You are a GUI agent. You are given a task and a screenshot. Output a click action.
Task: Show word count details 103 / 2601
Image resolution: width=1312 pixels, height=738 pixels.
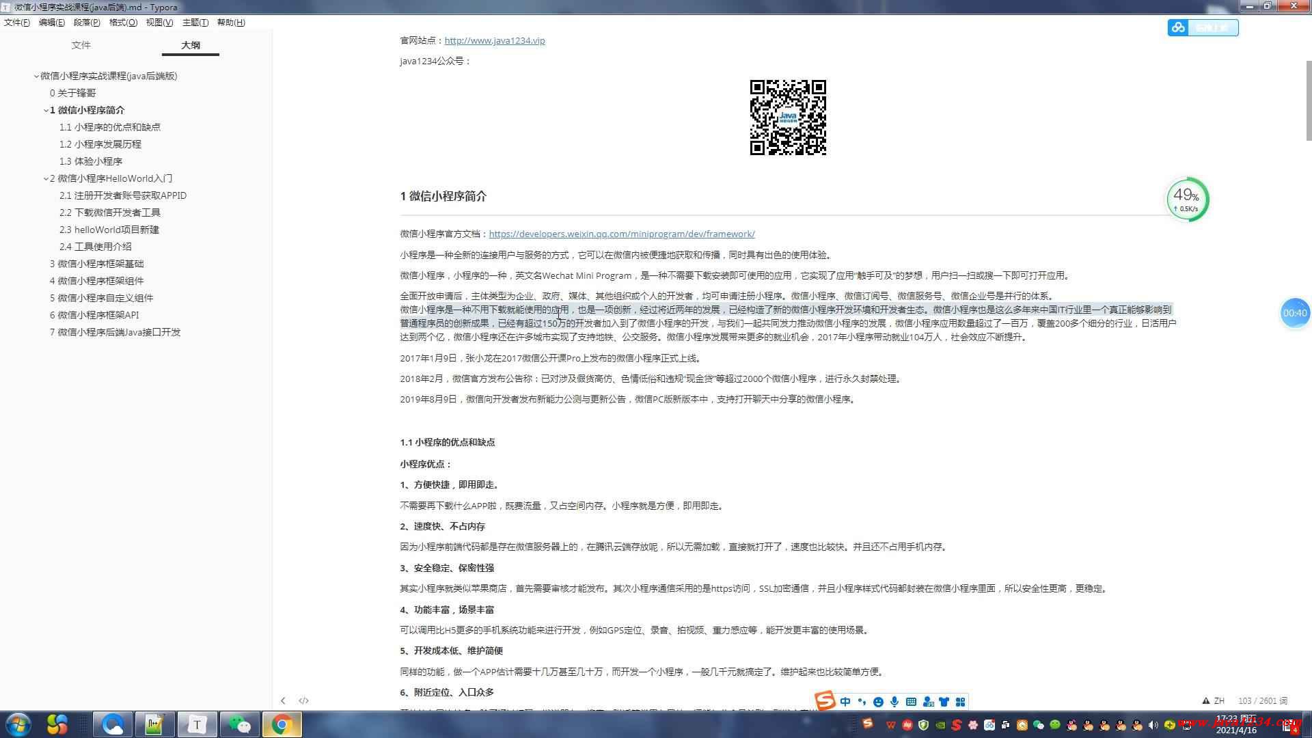[x=1262, y=700]
